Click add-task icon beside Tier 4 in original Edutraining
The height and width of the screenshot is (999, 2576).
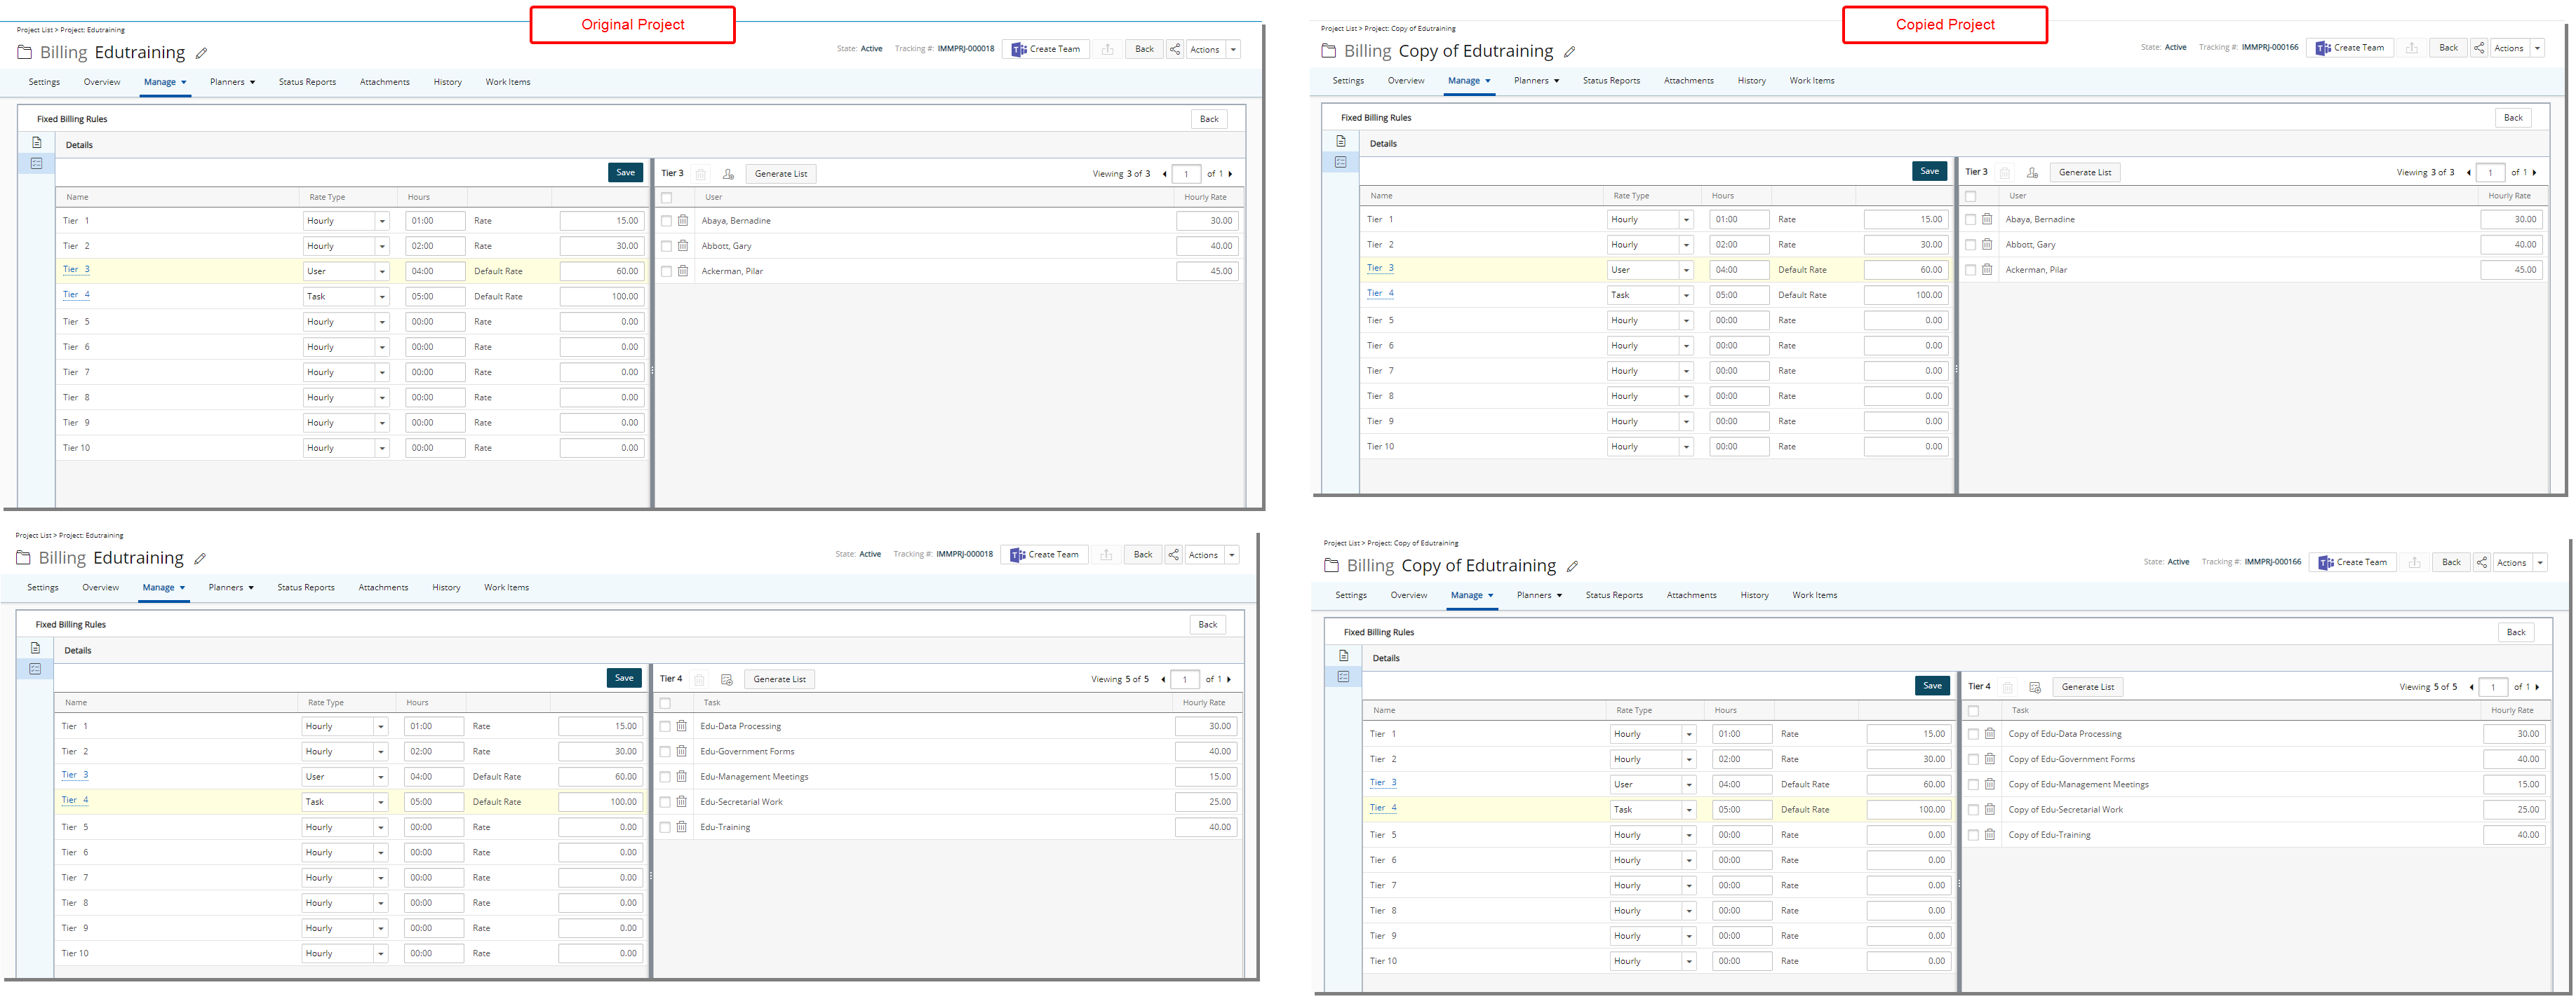click(727, 679)
